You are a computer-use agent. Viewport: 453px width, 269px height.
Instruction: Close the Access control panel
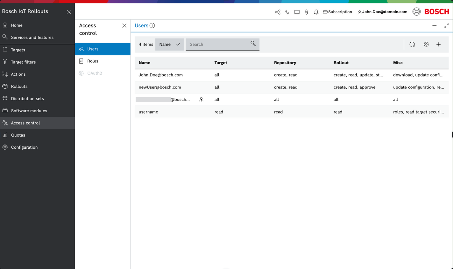pos(124,26)
